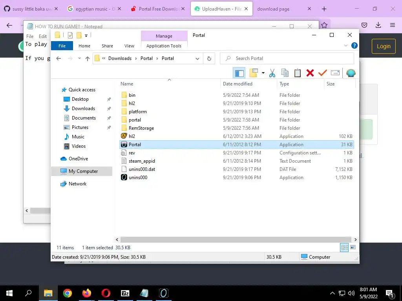
Task: Select the steam_appid text document
Action: 237,161
